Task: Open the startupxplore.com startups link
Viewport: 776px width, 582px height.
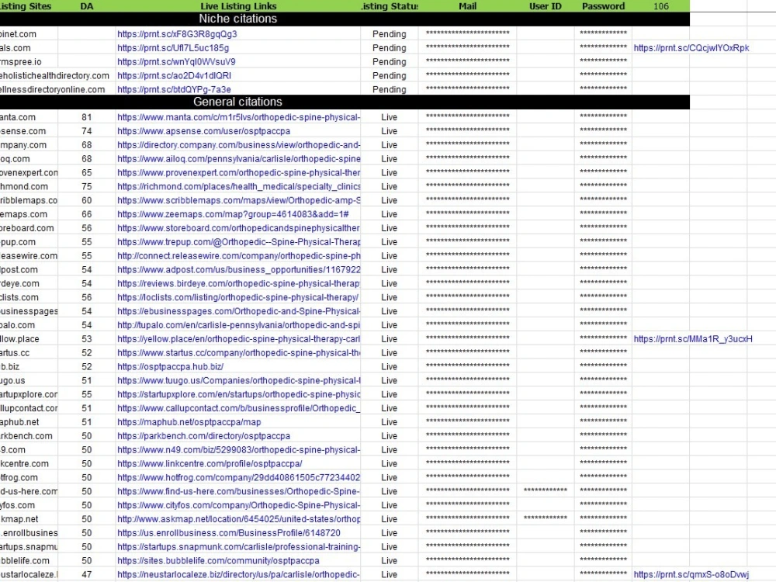Action: 238,394
